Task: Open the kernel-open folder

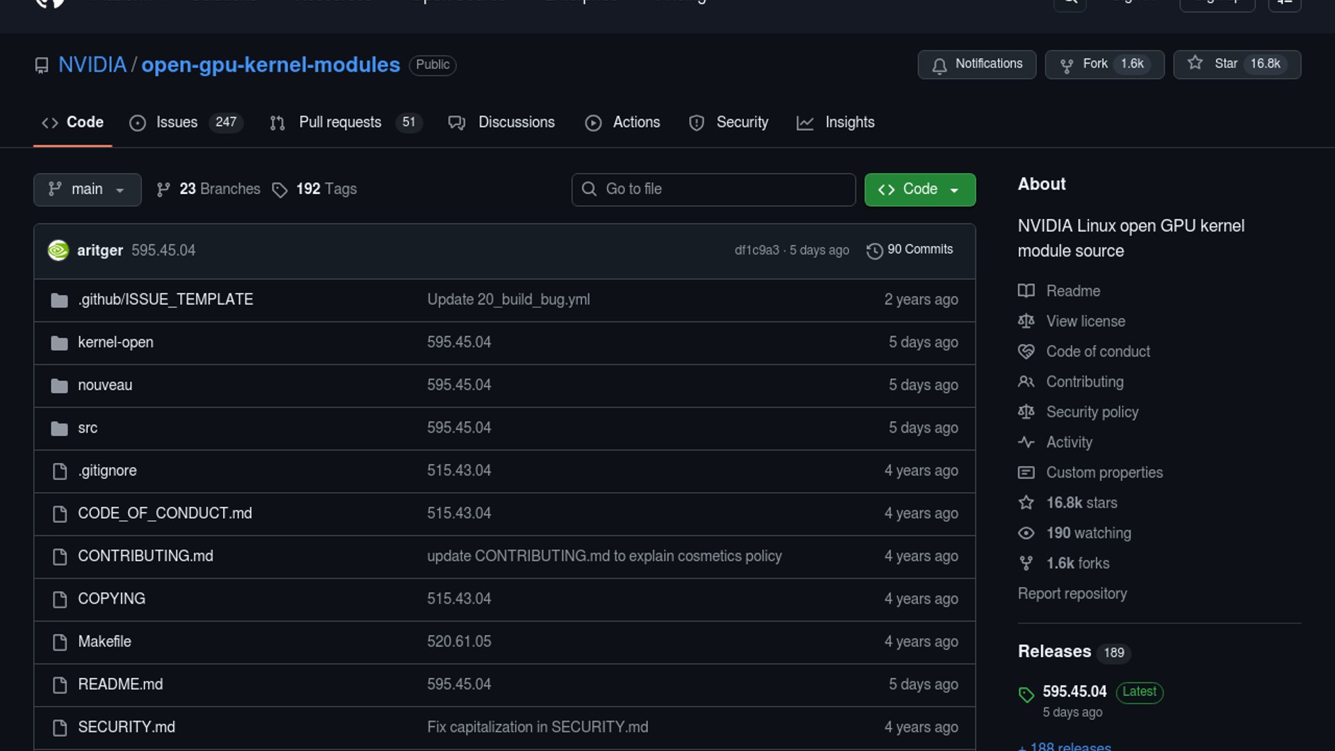Action: pos(115,342)
